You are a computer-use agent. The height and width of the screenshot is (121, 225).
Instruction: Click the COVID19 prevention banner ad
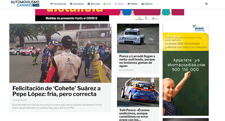[x=110, y=15]
